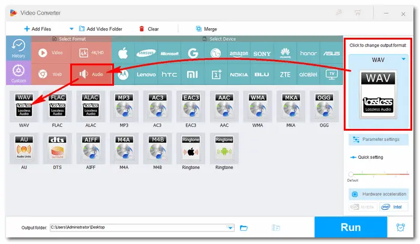This screenshot has width=420, height=244.
Task: Select the WMA format
Action: point(257,106)
